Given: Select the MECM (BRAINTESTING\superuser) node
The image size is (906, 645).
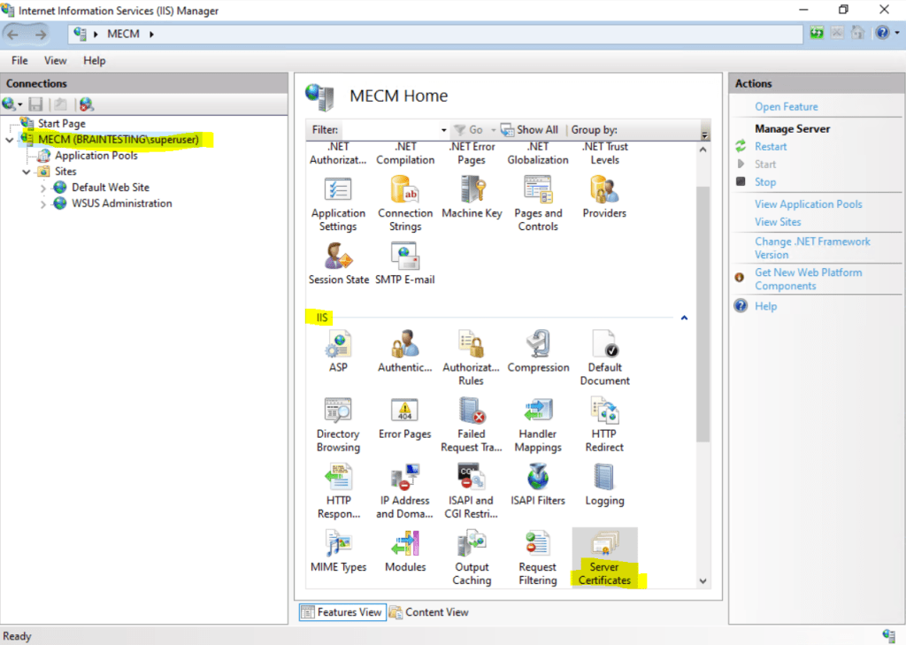Looking at the screenshot, I should (x=119, y=139).
